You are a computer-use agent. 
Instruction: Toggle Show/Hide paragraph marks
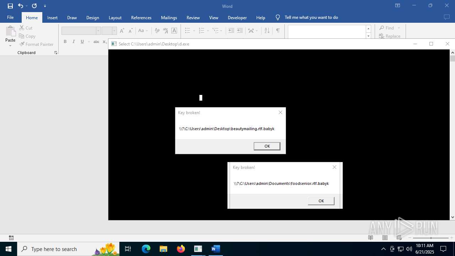(x=278, y=31)
